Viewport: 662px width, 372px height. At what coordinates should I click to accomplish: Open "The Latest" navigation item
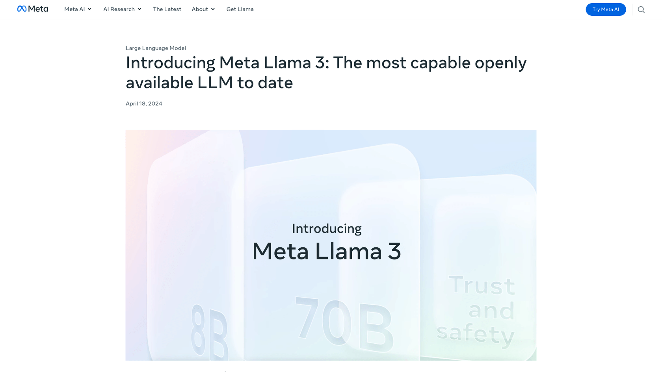click(x=167, y=9)
